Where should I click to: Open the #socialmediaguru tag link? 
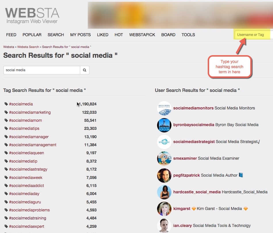[25, 202]
